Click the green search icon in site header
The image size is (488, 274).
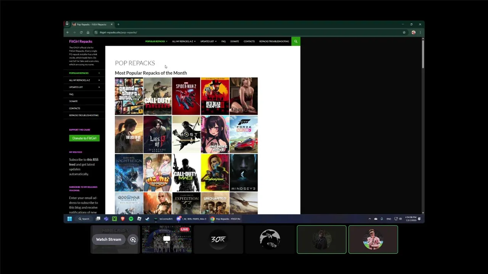coord(295,41)
